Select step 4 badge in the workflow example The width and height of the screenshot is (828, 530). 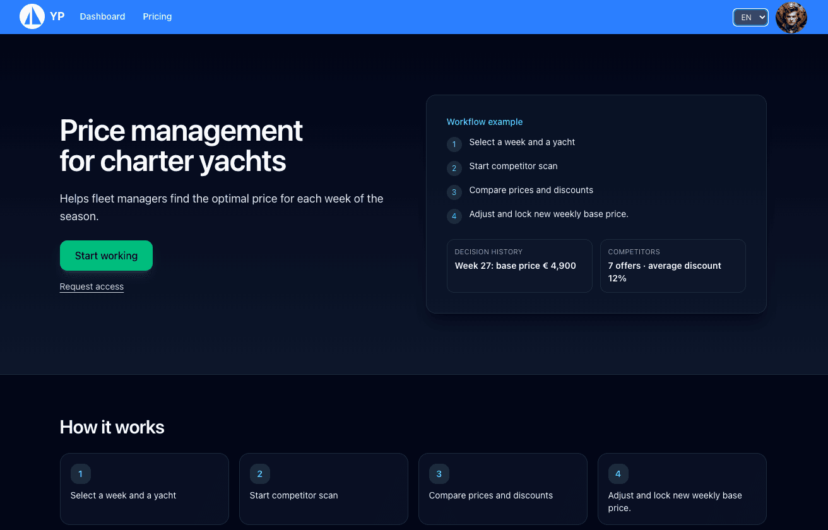[x=454, y=216]
